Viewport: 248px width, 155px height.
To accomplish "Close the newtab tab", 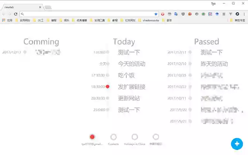I will [40, 7].
